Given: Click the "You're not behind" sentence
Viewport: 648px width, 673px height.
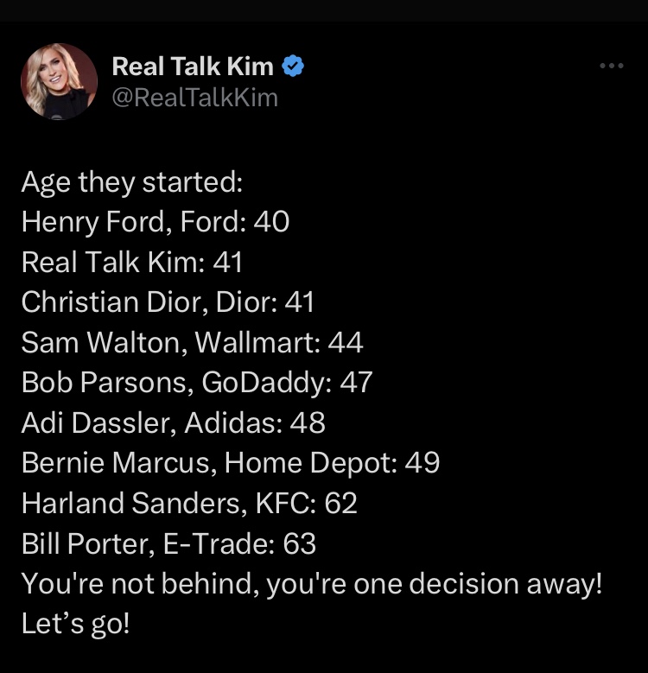Looking at the screenshot, I should click(x=311, y=583).
